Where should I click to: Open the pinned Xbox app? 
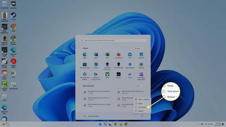coord(107,75)
